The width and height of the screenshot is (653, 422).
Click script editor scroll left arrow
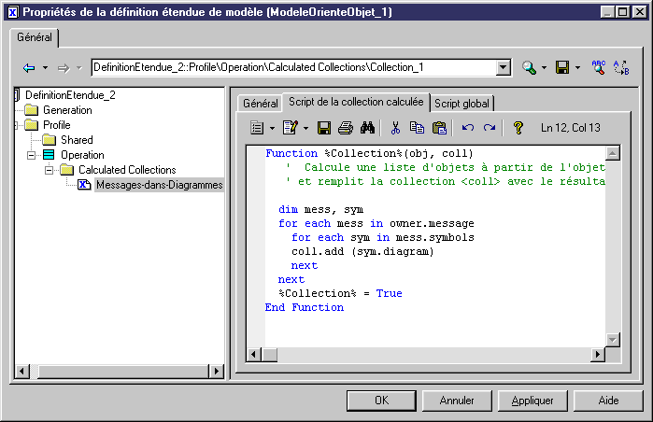[x=253, y=355]
